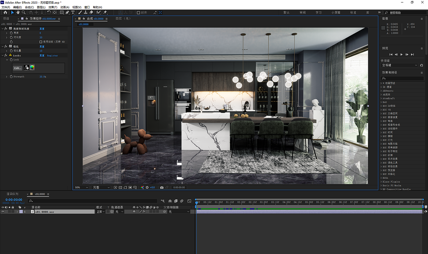
Task: Click the Home icon in the toolbar
Action: 5,12
